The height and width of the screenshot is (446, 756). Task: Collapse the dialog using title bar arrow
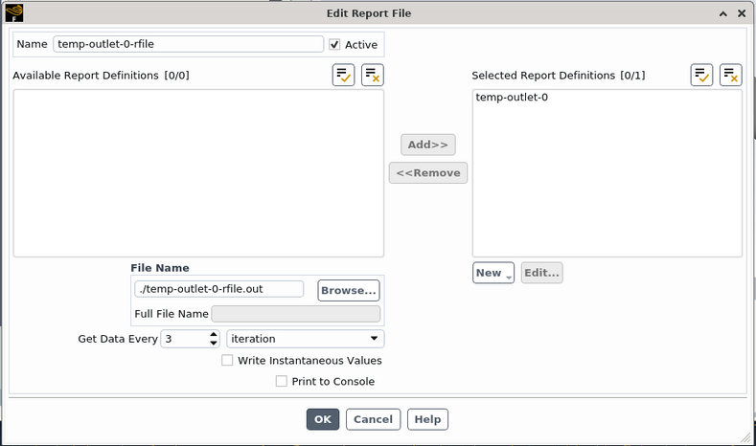tap(722, 13)
